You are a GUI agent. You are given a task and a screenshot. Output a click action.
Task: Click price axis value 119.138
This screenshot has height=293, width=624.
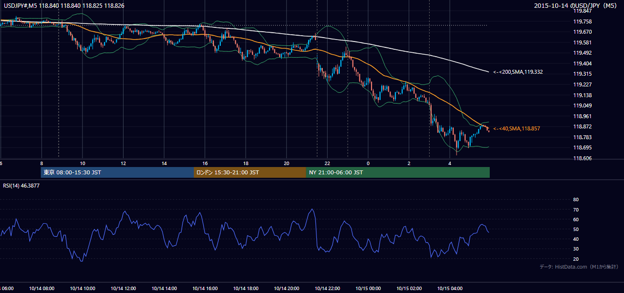pos(582,95)
